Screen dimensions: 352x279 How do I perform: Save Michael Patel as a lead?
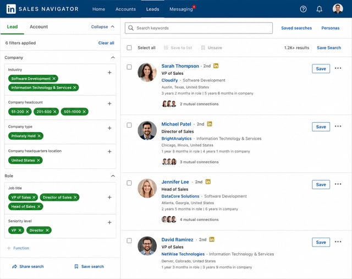tap(321, 127)
